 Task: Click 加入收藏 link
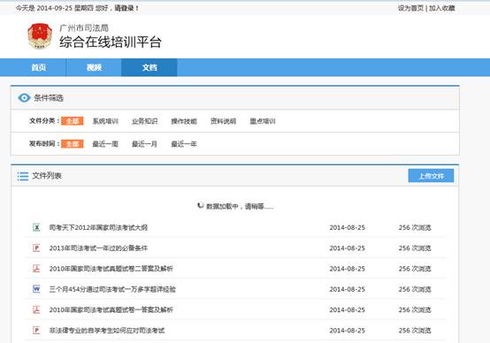pyautogui.click(x=442, y=8)
